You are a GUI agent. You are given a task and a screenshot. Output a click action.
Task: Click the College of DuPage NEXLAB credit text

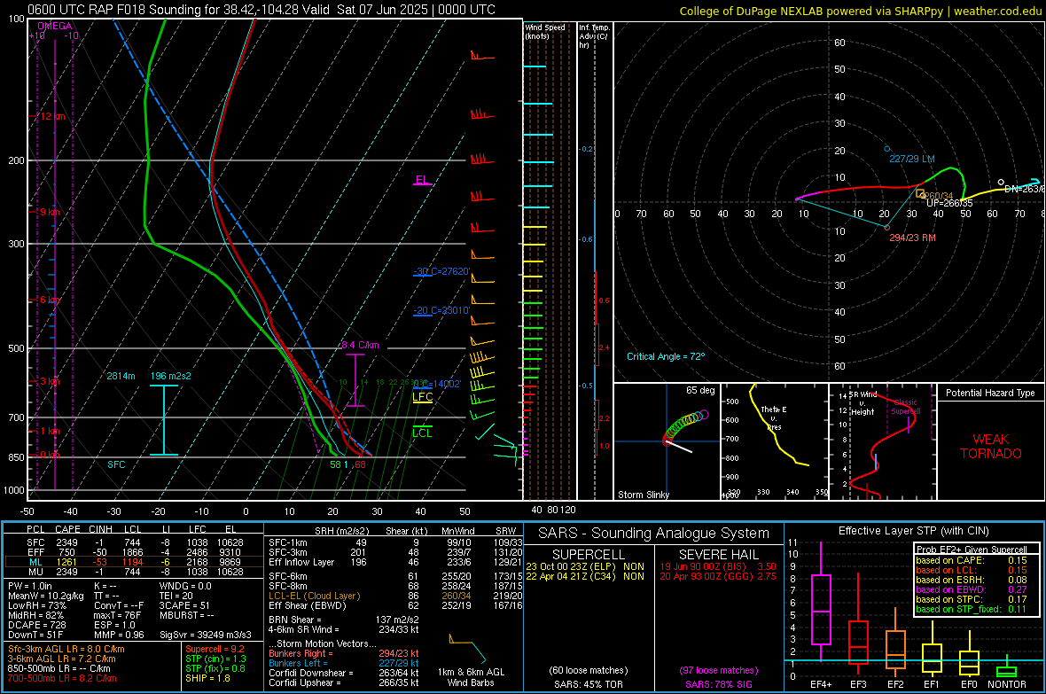(860, 11)
